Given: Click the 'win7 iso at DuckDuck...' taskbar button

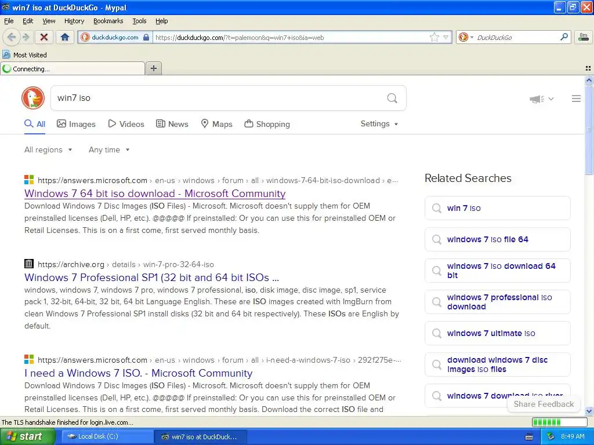Looking at the screenshot, I should coord(201,437).
